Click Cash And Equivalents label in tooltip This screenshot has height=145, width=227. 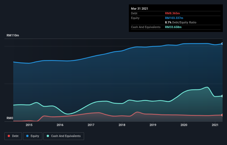click(x=146, y=27)
